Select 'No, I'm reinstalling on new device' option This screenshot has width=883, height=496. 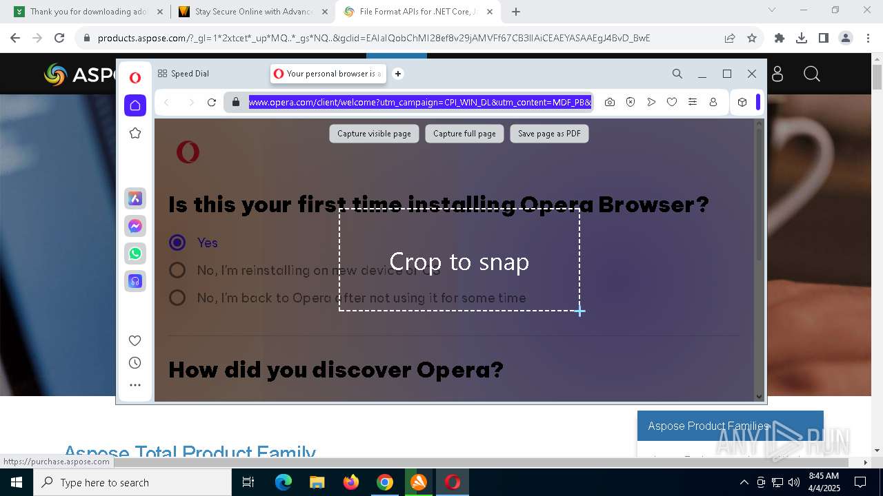pyautogui.click(x=177, y=270)
